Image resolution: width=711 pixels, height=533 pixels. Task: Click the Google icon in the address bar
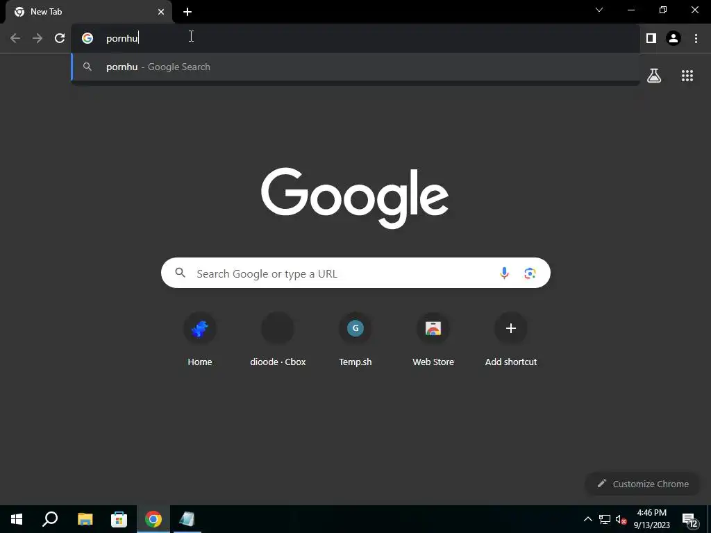pyautogui.click(x=87, y=38)
